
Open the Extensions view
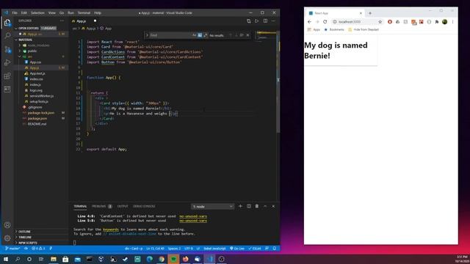click(7, 76)
